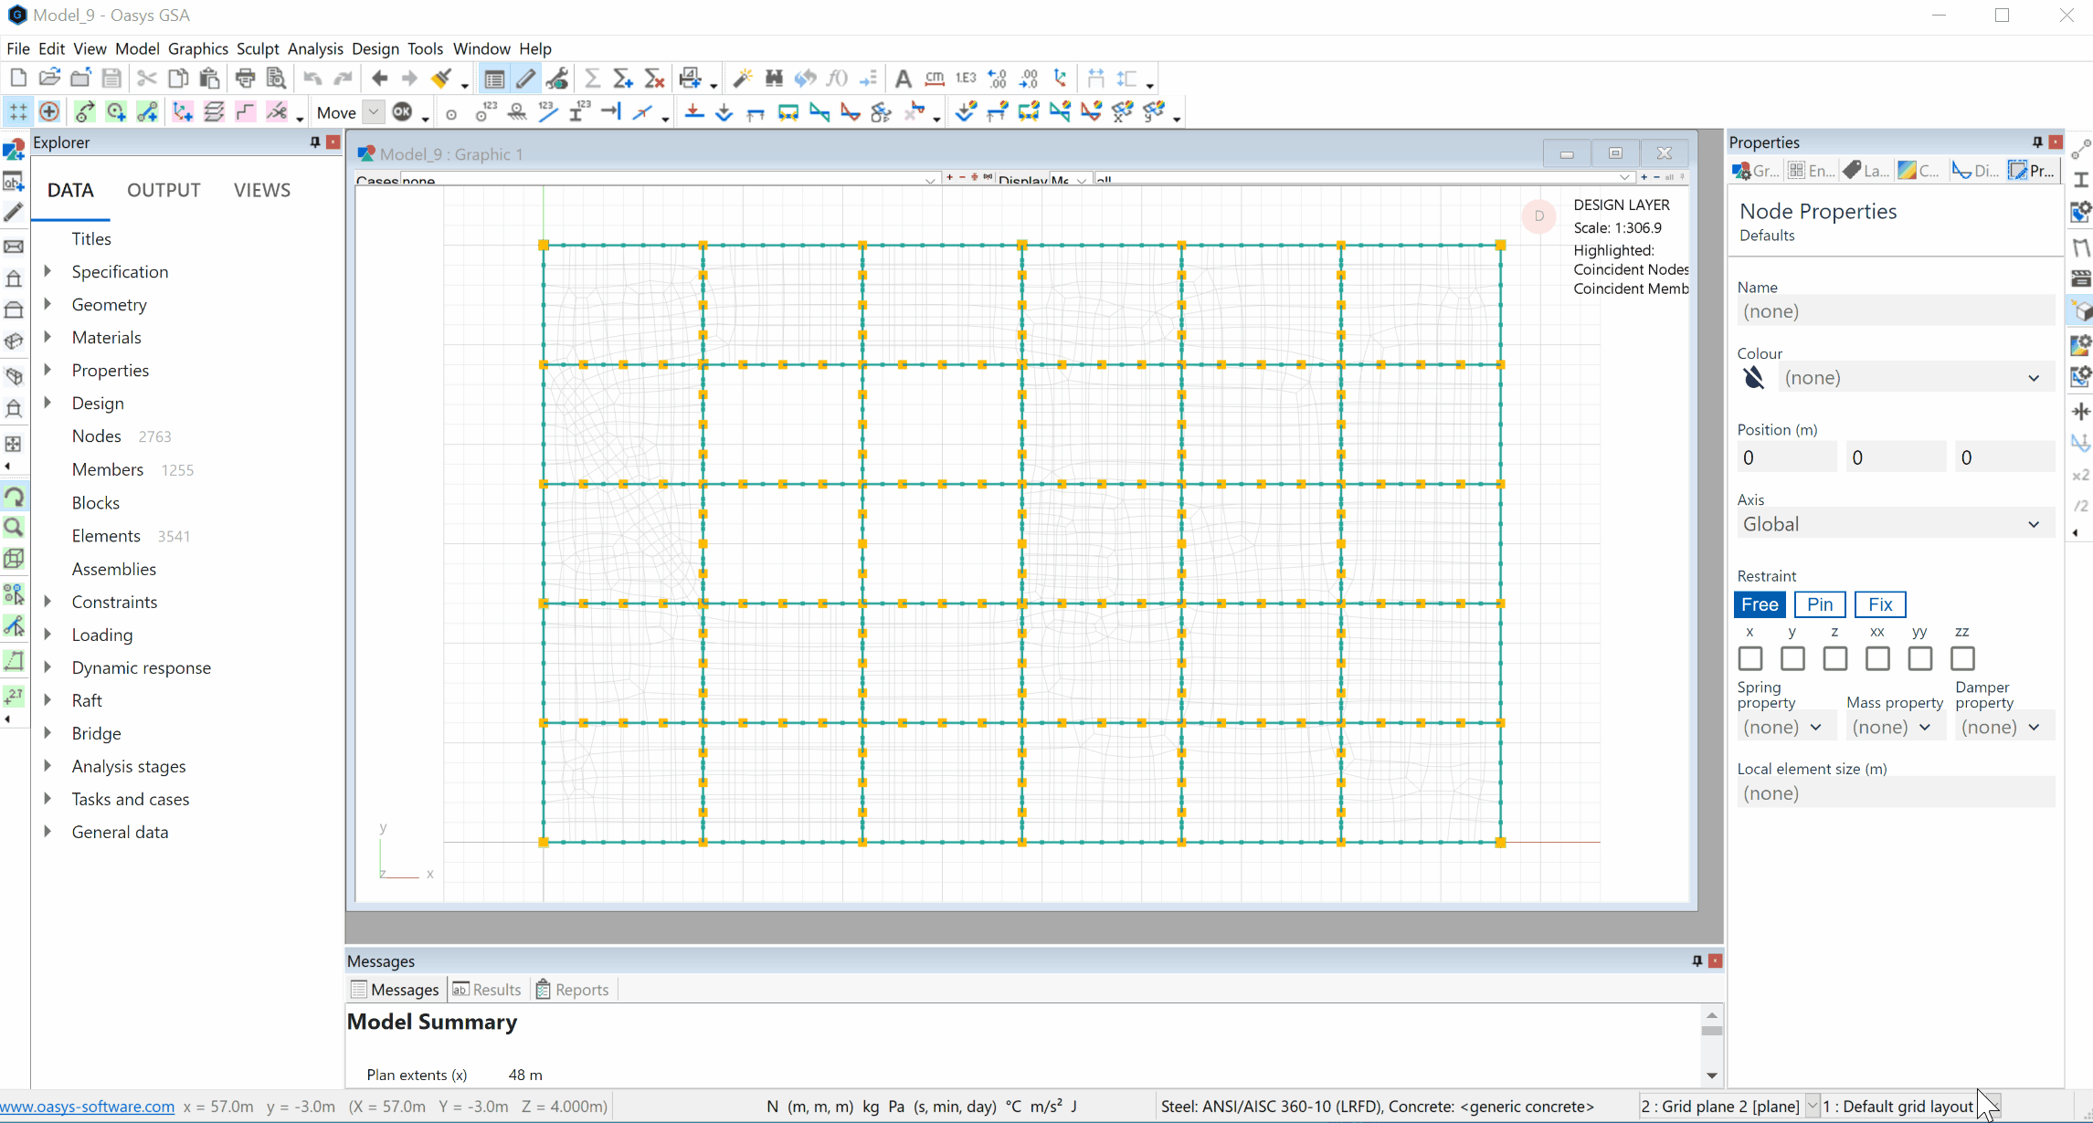The image size is (2093, 1123).
Task: Expand the Loading section in Explorer
Action: (x=48, y=635)
